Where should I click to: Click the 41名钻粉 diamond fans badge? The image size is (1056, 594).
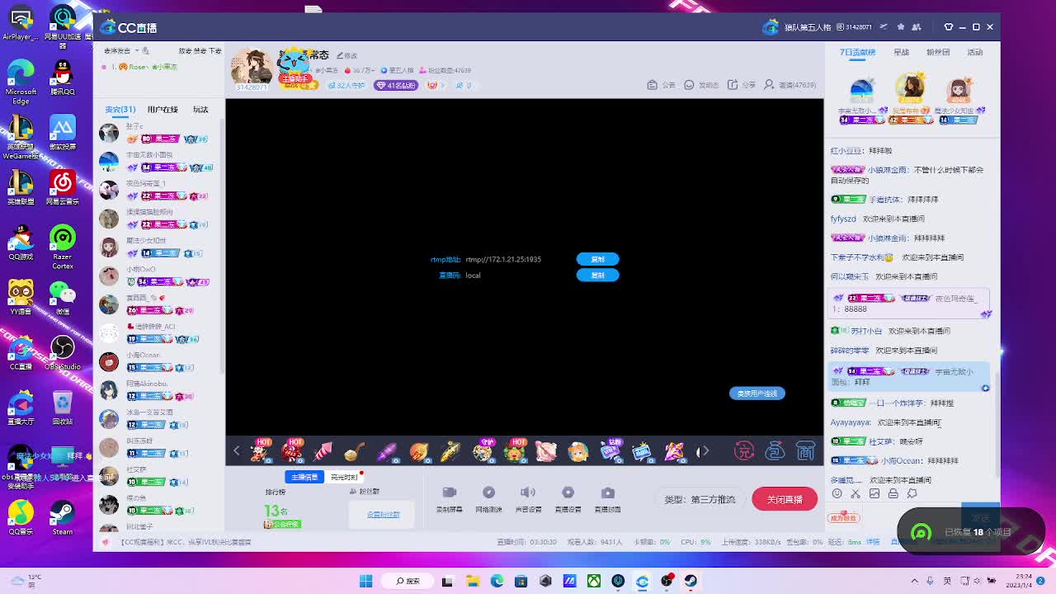coord(396,85)
